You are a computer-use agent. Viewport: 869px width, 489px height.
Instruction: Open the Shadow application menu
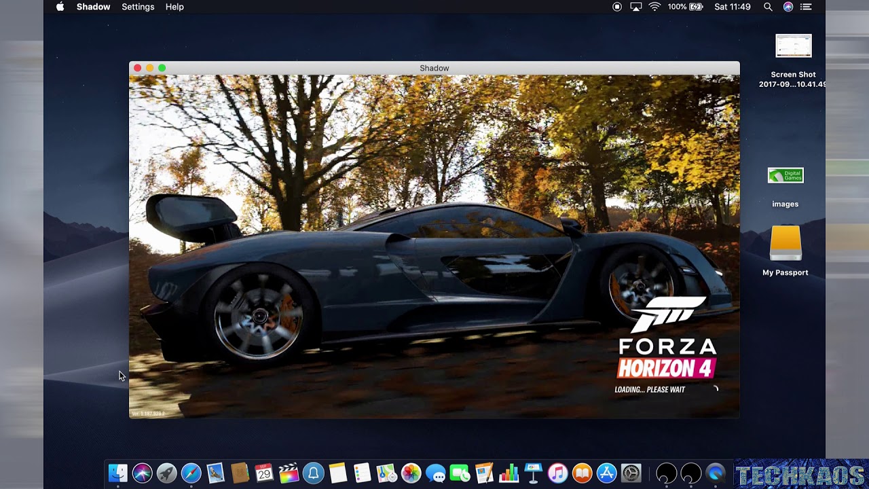93,7
